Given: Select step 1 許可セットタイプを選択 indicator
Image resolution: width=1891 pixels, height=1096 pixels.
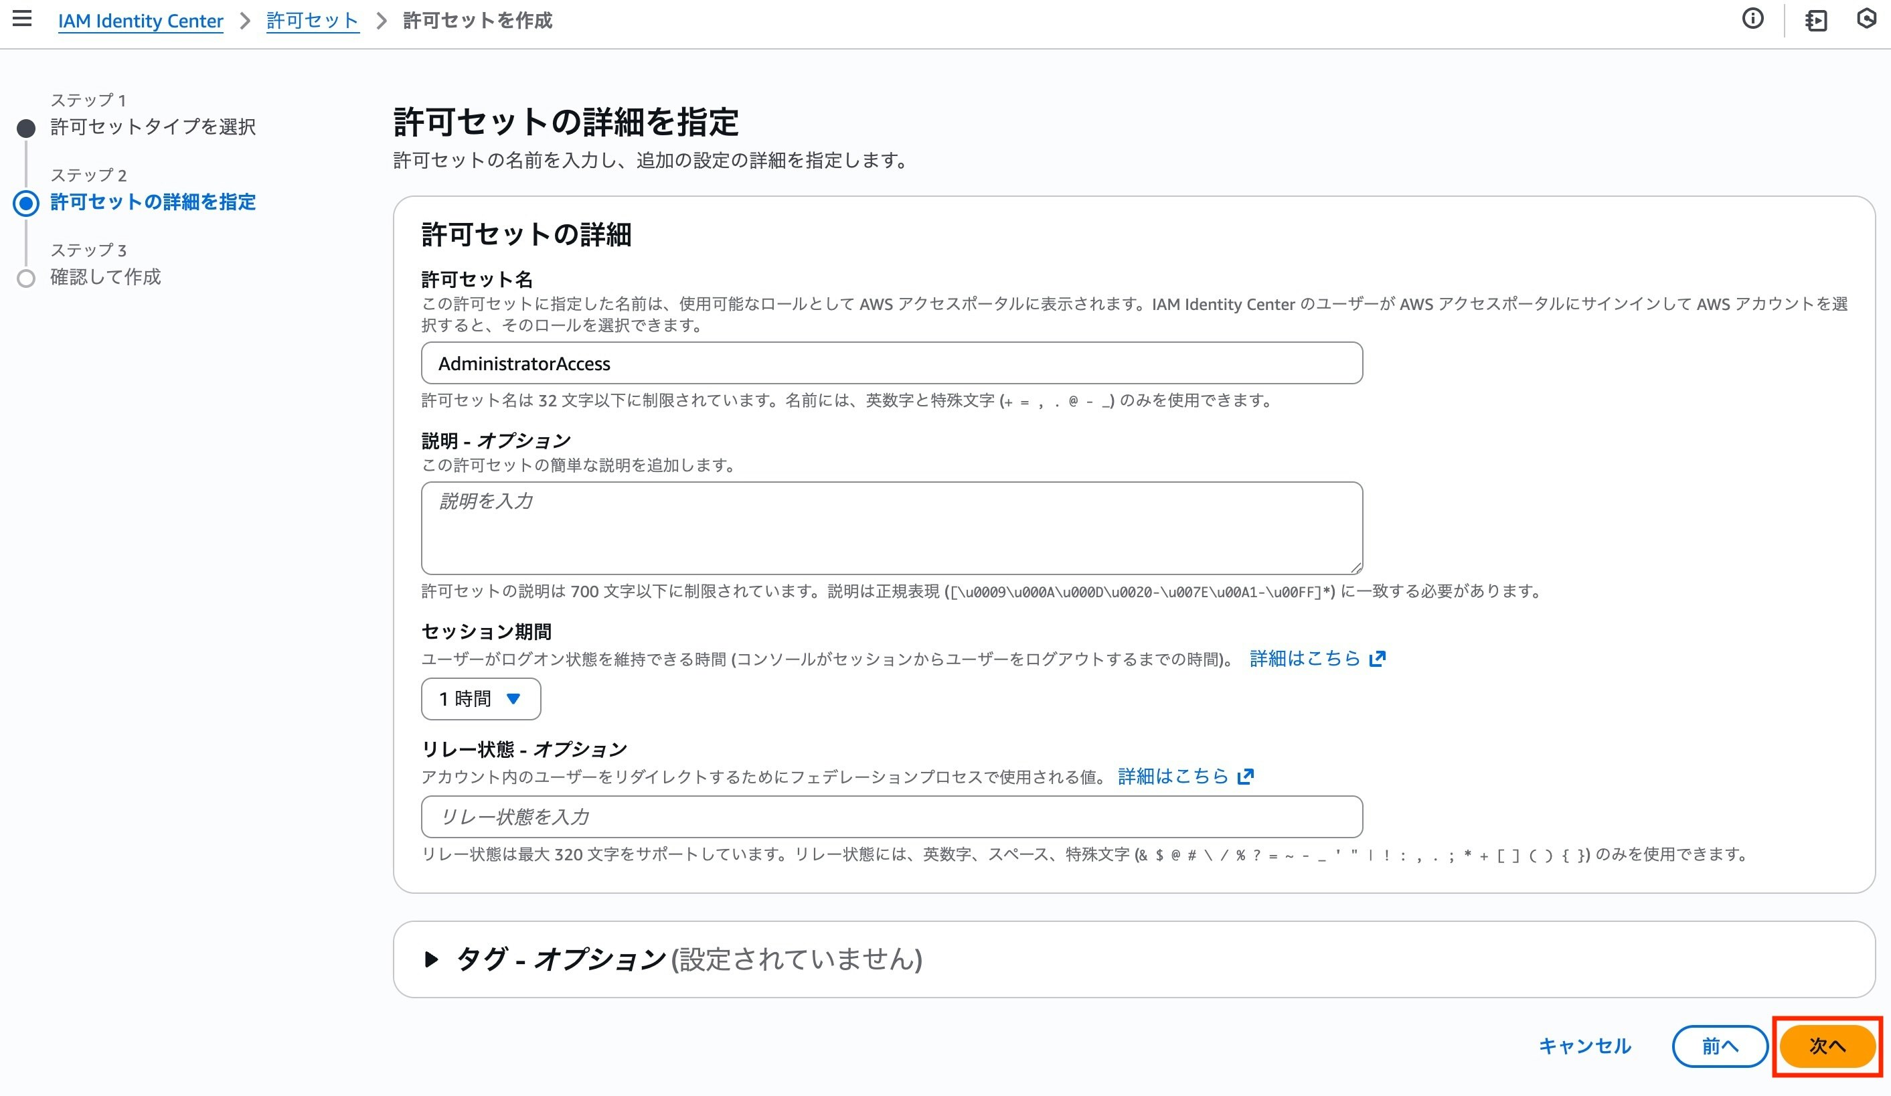Looking at the screenshot, I should [26, 129].
